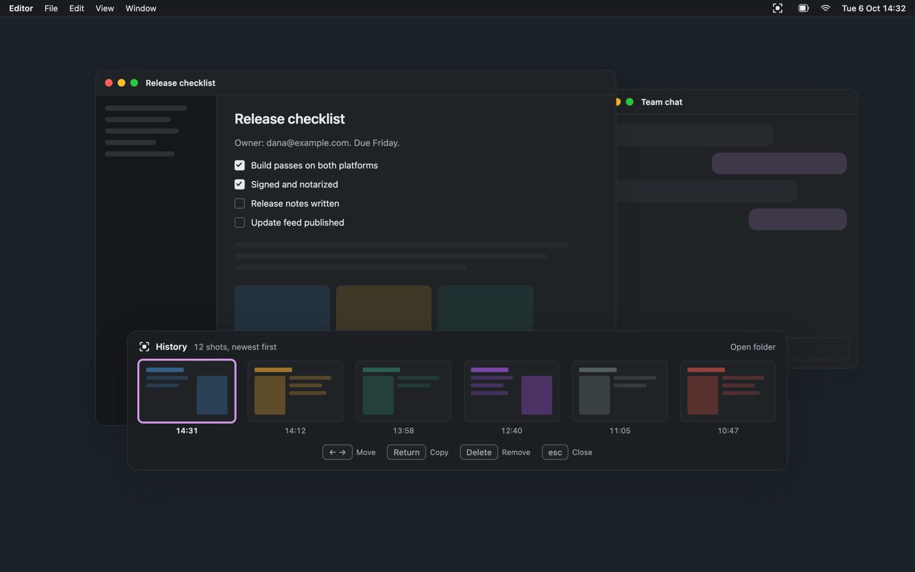Image resolution: width=915 pixels, height=572 pixels.
Task: Click the Delete key Remove button
Action: 479,452
